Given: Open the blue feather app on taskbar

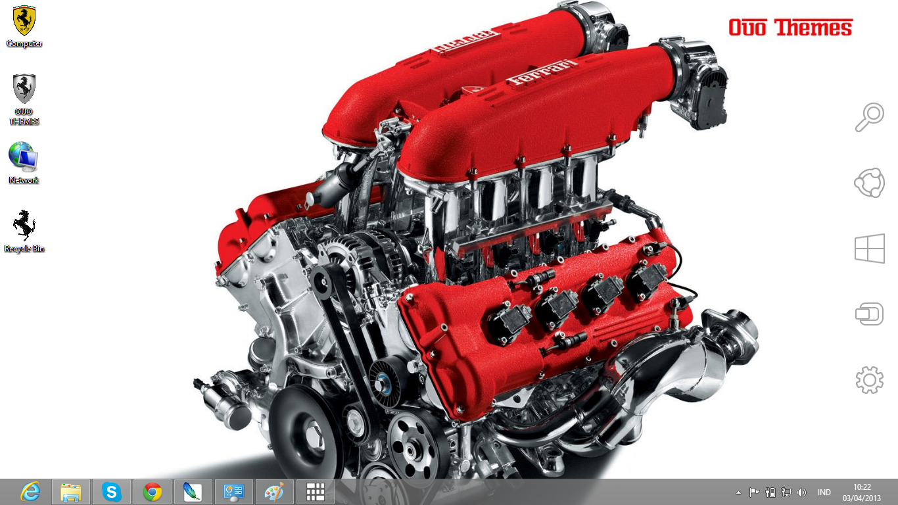Looking at the screenshot, I should [193, 492].
